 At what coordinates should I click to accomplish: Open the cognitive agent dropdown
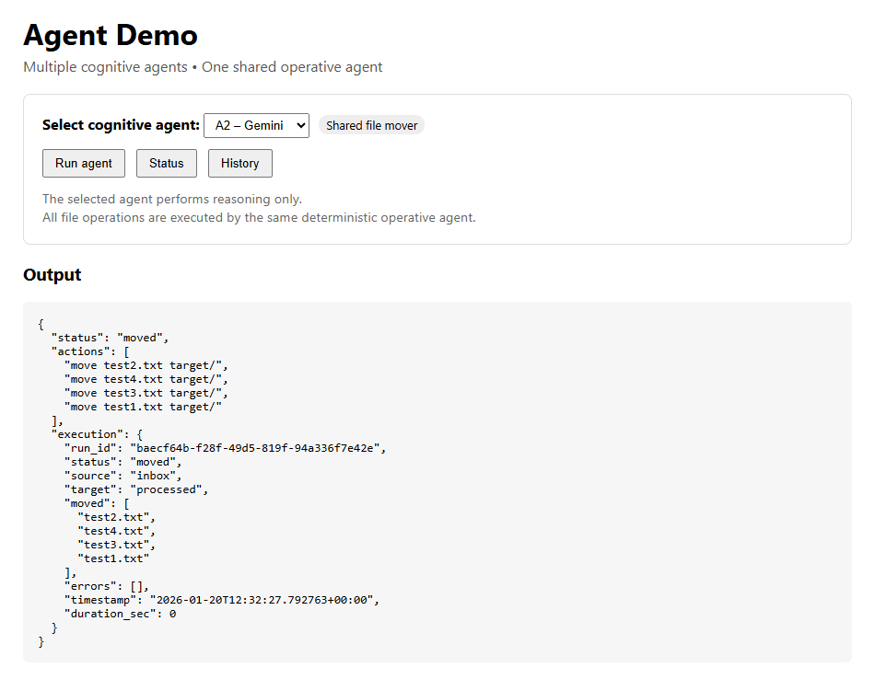tap(256, 125)
